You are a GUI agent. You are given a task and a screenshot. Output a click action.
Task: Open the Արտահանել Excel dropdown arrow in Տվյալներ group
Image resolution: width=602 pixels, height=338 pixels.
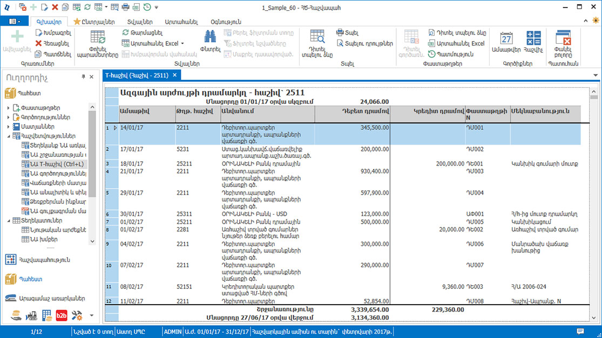point(182,43)
